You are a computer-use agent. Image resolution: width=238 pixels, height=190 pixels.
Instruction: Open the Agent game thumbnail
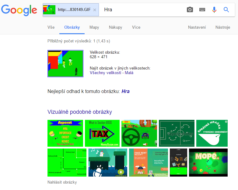tap(65, 133)
